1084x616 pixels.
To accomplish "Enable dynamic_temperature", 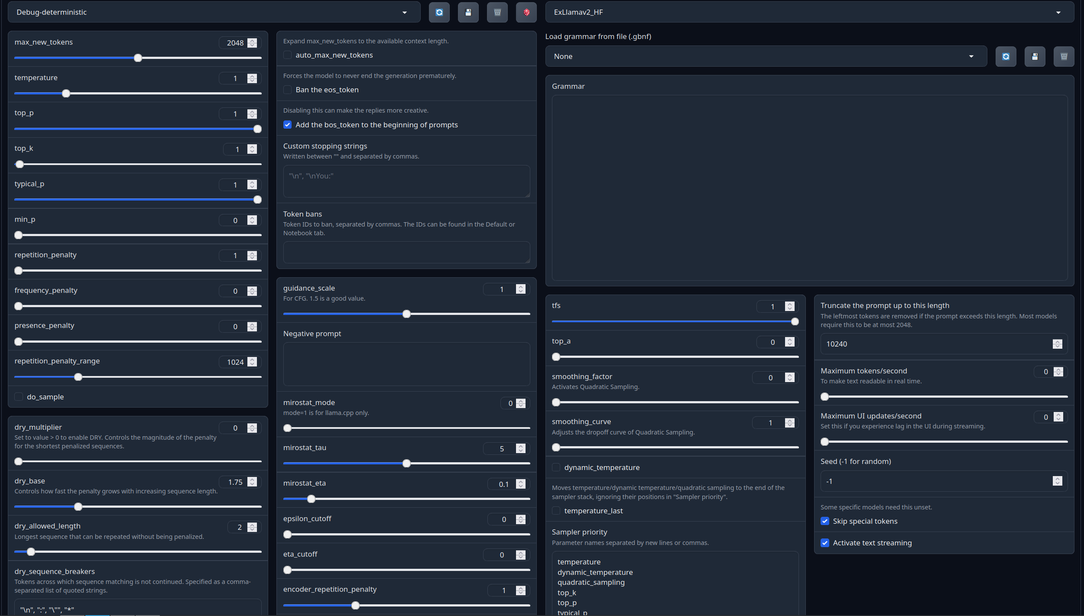I will (556, 467).
